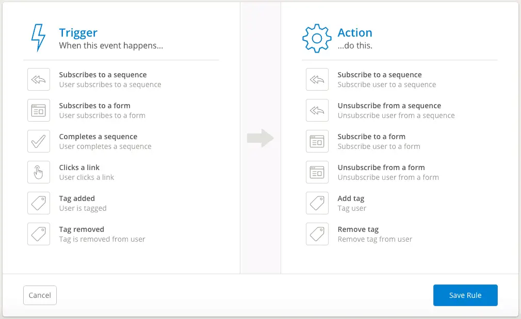The width and height of the screenshot is (521, 319).
Task: Click the Trigger lightning bolt icon
Action: pos(38,38)
